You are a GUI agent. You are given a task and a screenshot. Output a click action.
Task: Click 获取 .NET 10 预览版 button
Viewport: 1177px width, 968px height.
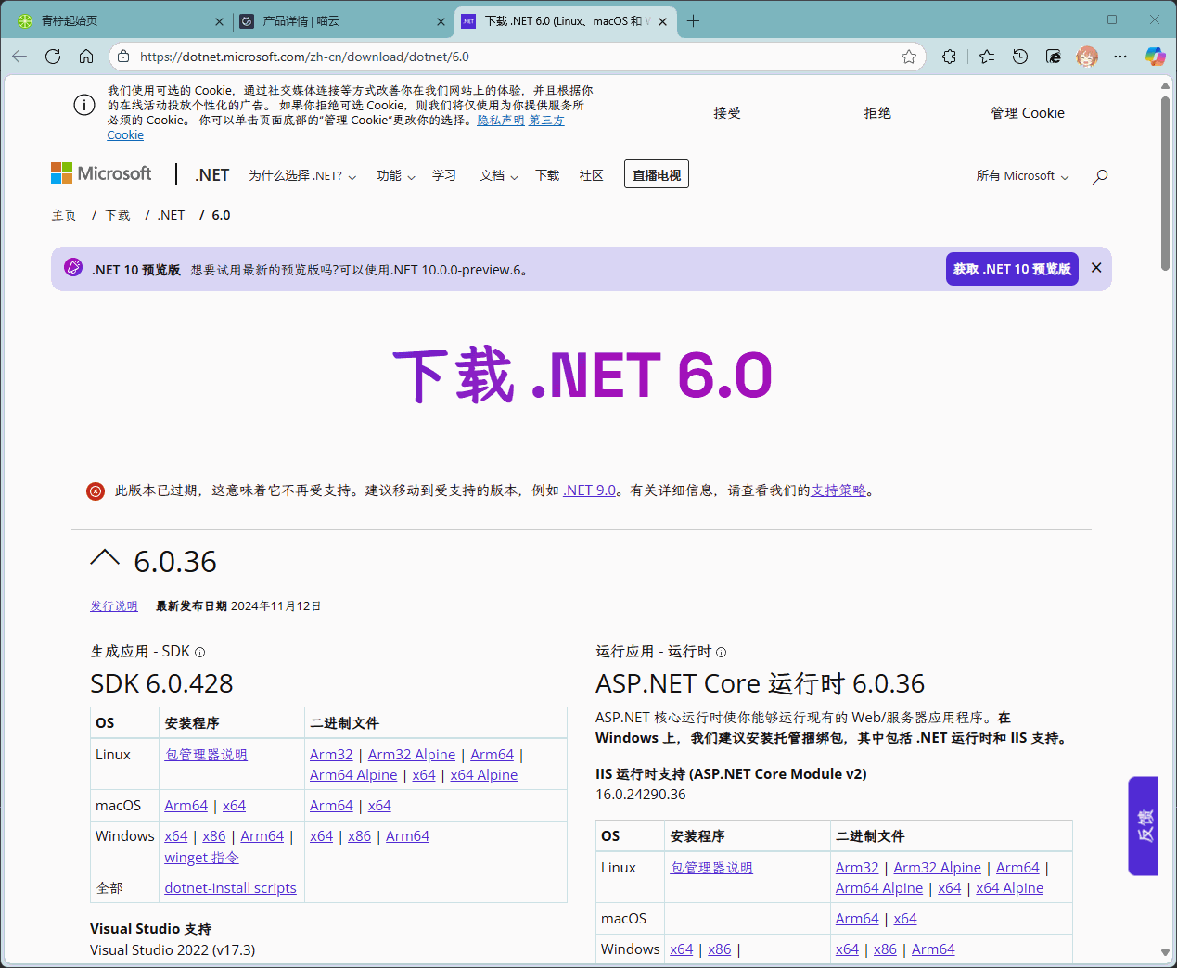click(x=1012, y=269)
